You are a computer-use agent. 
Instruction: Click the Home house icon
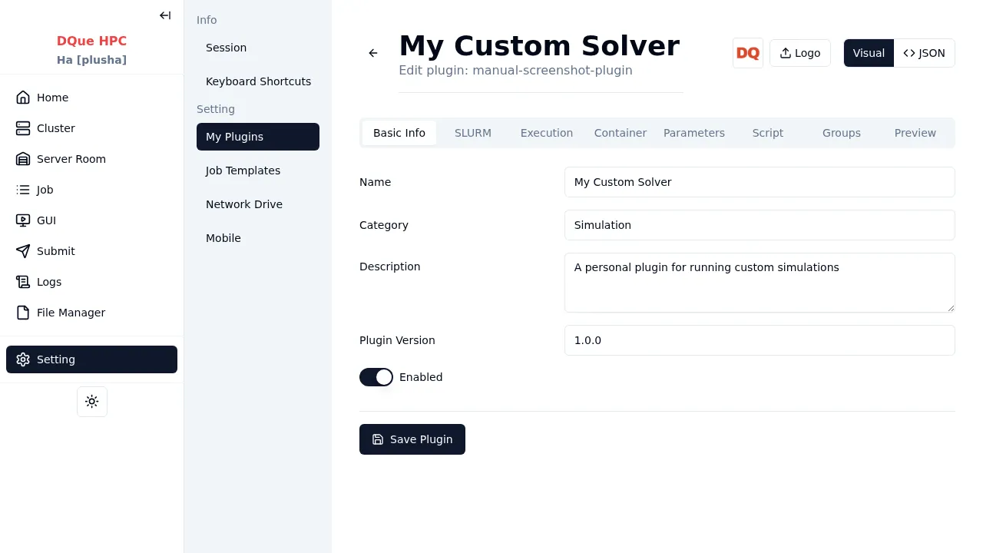coord(23,98)
